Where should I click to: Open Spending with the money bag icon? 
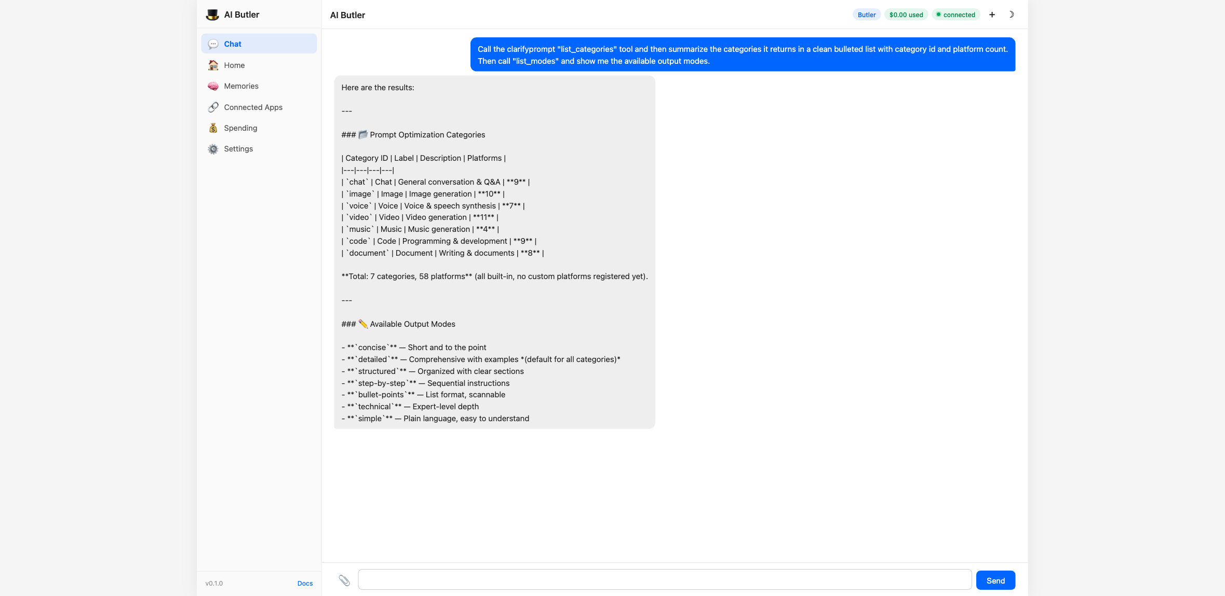pos(213,128)
